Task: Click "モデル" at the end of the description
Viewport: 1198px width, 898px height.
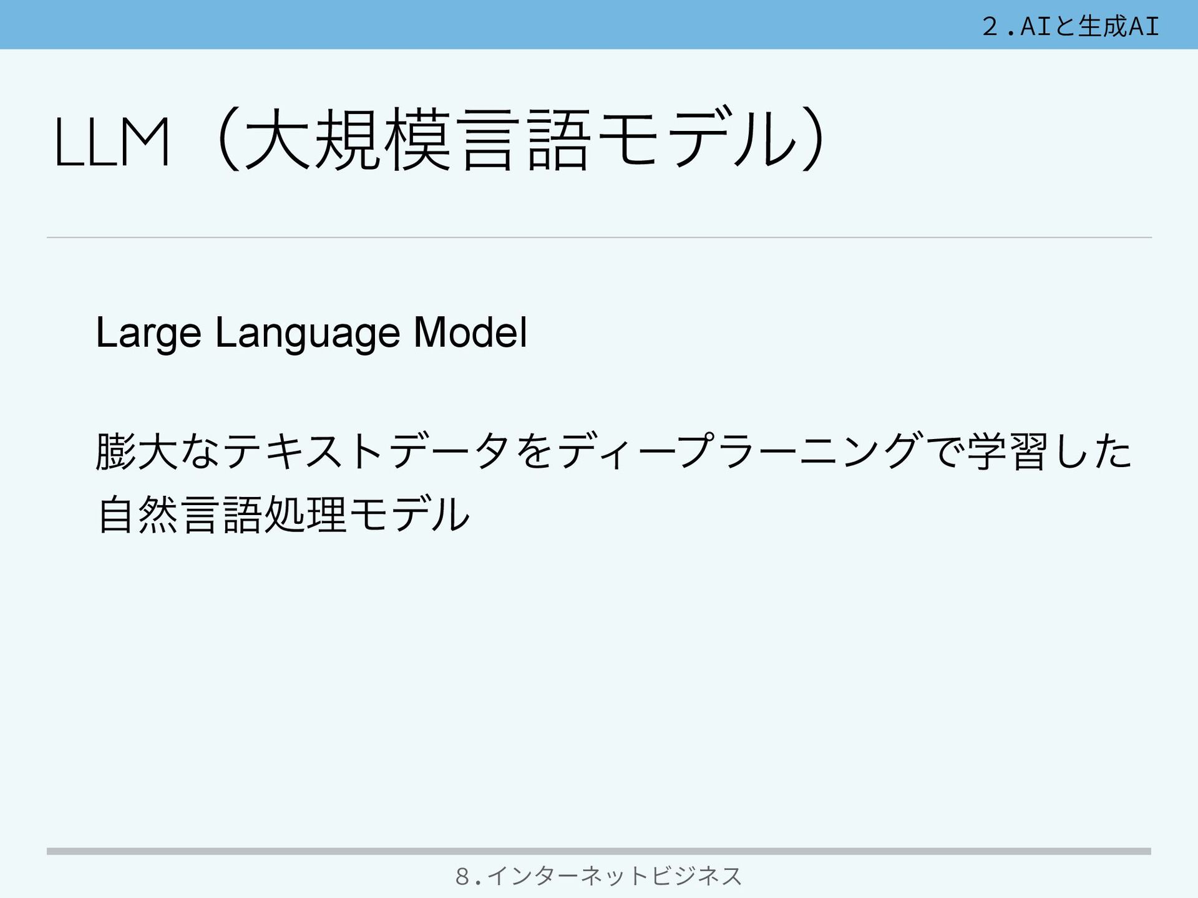Action: tap(409, 515)
